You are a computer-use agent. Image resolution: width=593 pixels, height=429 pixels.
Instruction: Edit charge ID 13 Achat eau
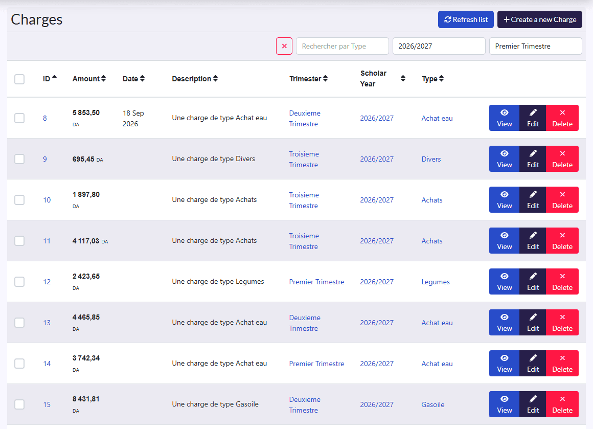click(x=533, y=323)
